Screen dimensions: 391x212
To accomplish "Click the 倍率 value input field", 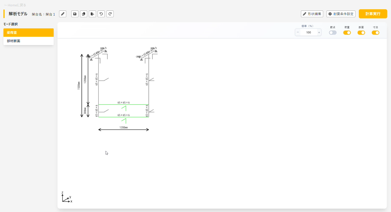I will point(308,32).
